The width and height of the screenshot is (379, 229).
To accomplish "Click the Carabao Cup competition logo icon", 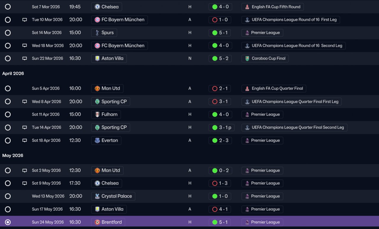I will tap(247, 59).
